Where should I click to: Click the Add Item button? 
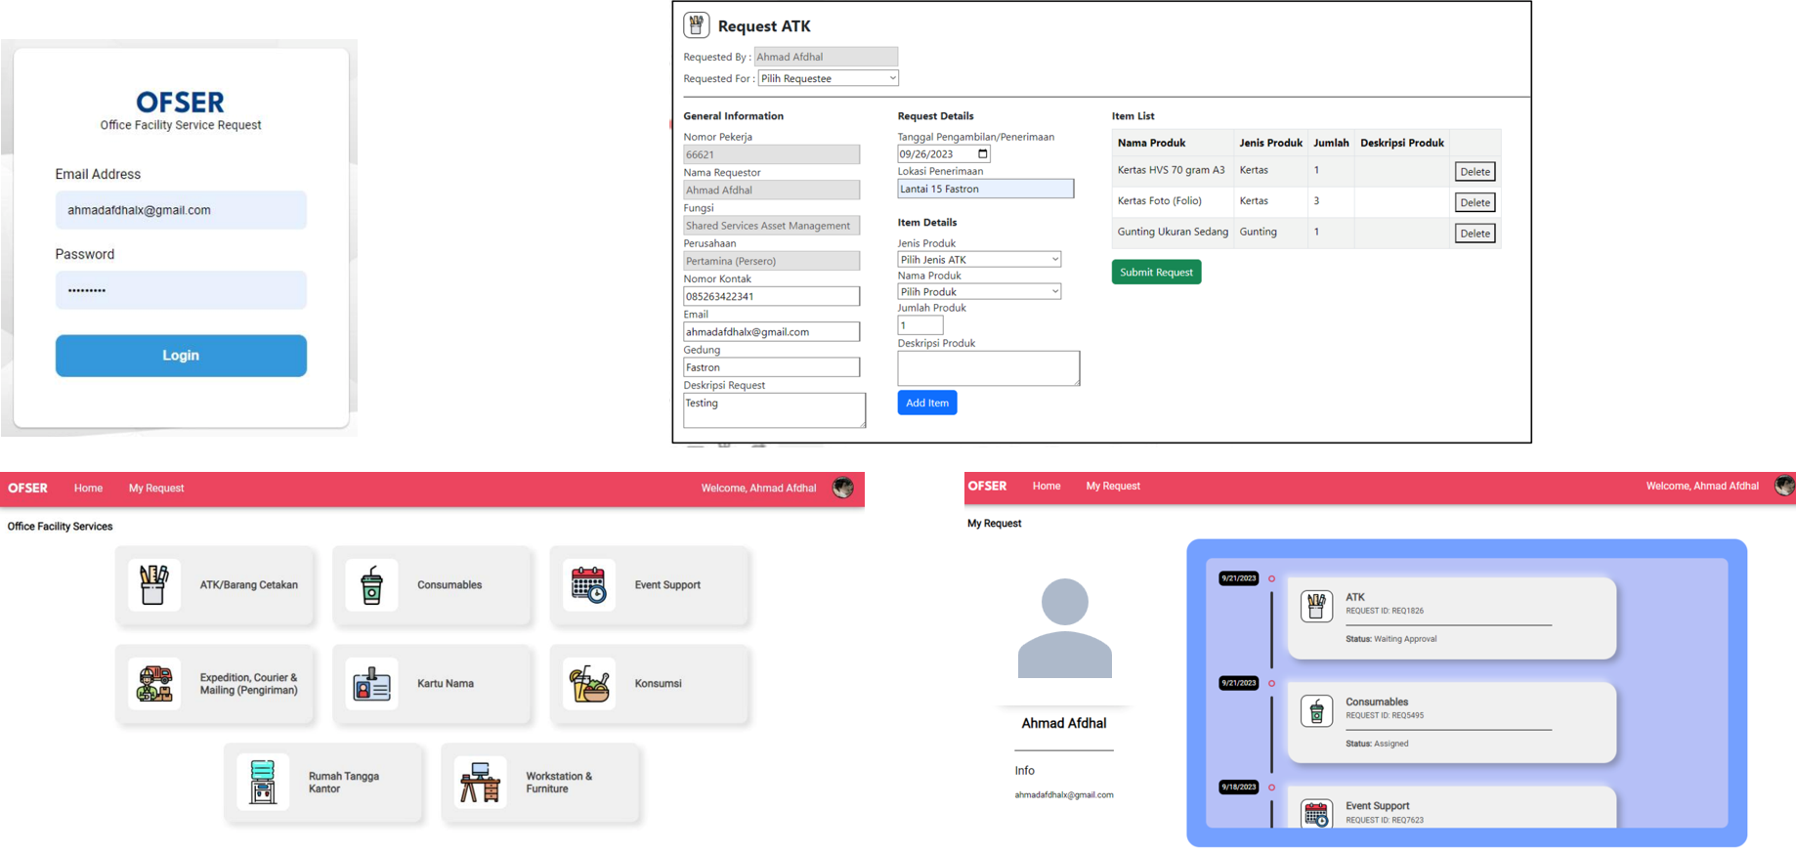[x=926, y=403]
